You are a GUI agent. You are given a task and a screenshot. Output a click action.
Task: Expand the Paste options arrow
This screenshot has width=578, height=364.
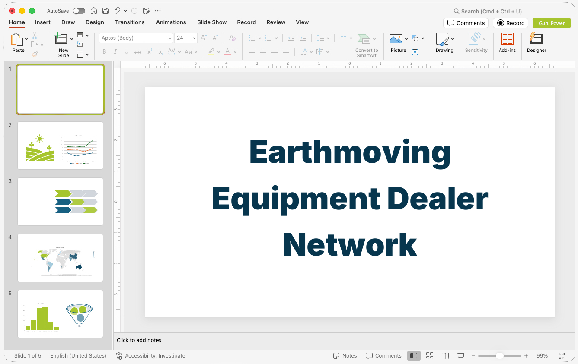click(26, 39)
